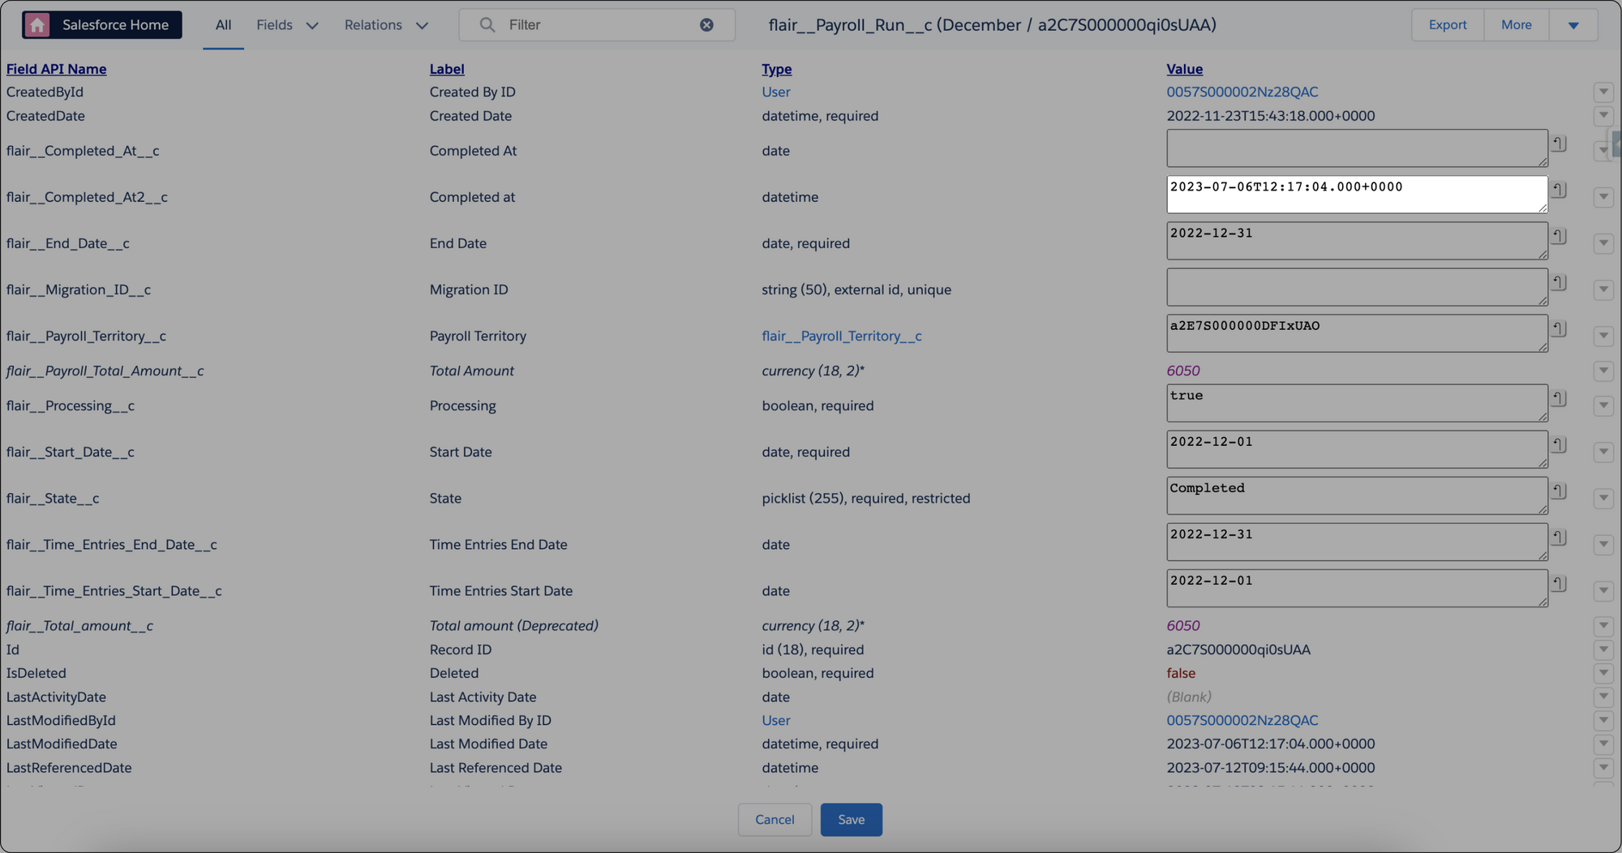This screenshot has height=853, width=1622.
Task: Click into the Start Date value field
Action: 1356,449
